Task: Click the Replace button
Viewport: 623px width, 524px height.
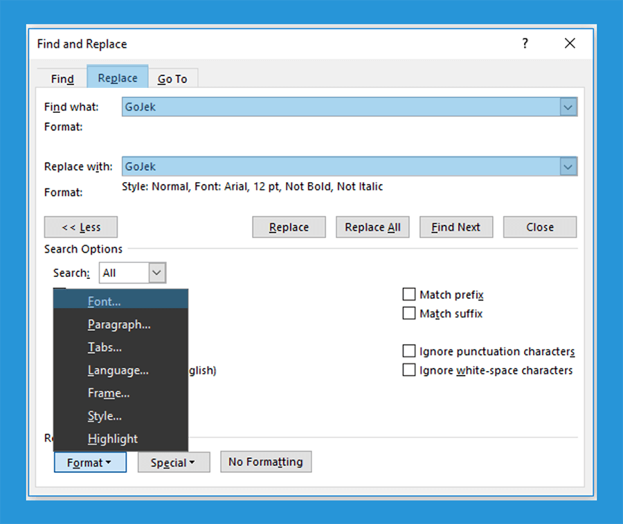Action: (289, 227)
